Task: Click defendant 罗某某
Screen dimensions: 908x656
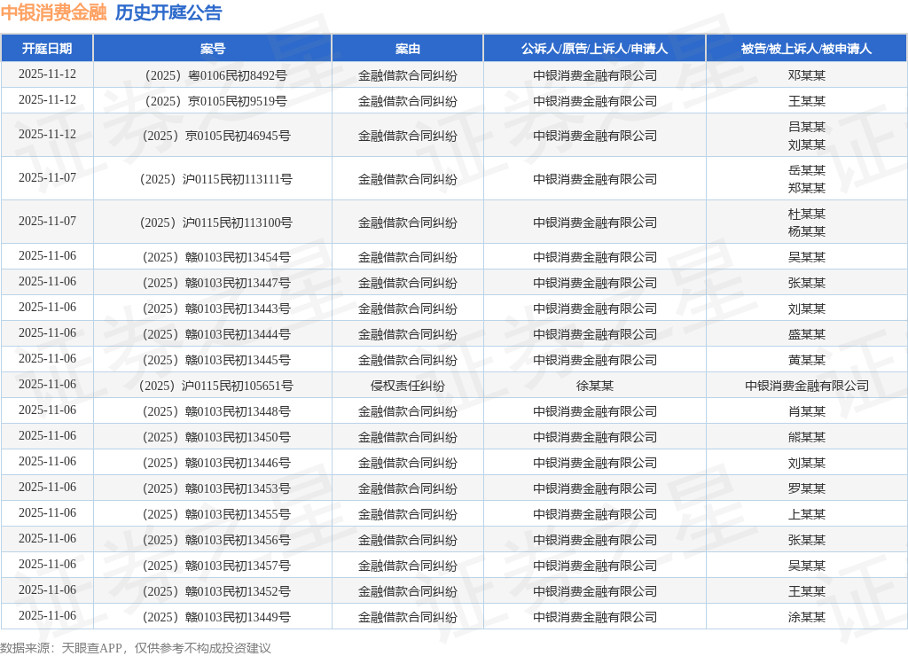Action: coord(807,488)
